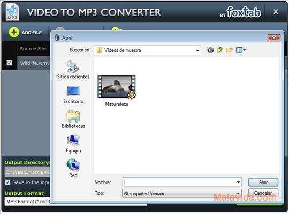
Task: Open Sitios recientes in the places bar
Action: (x=73, y=70)
